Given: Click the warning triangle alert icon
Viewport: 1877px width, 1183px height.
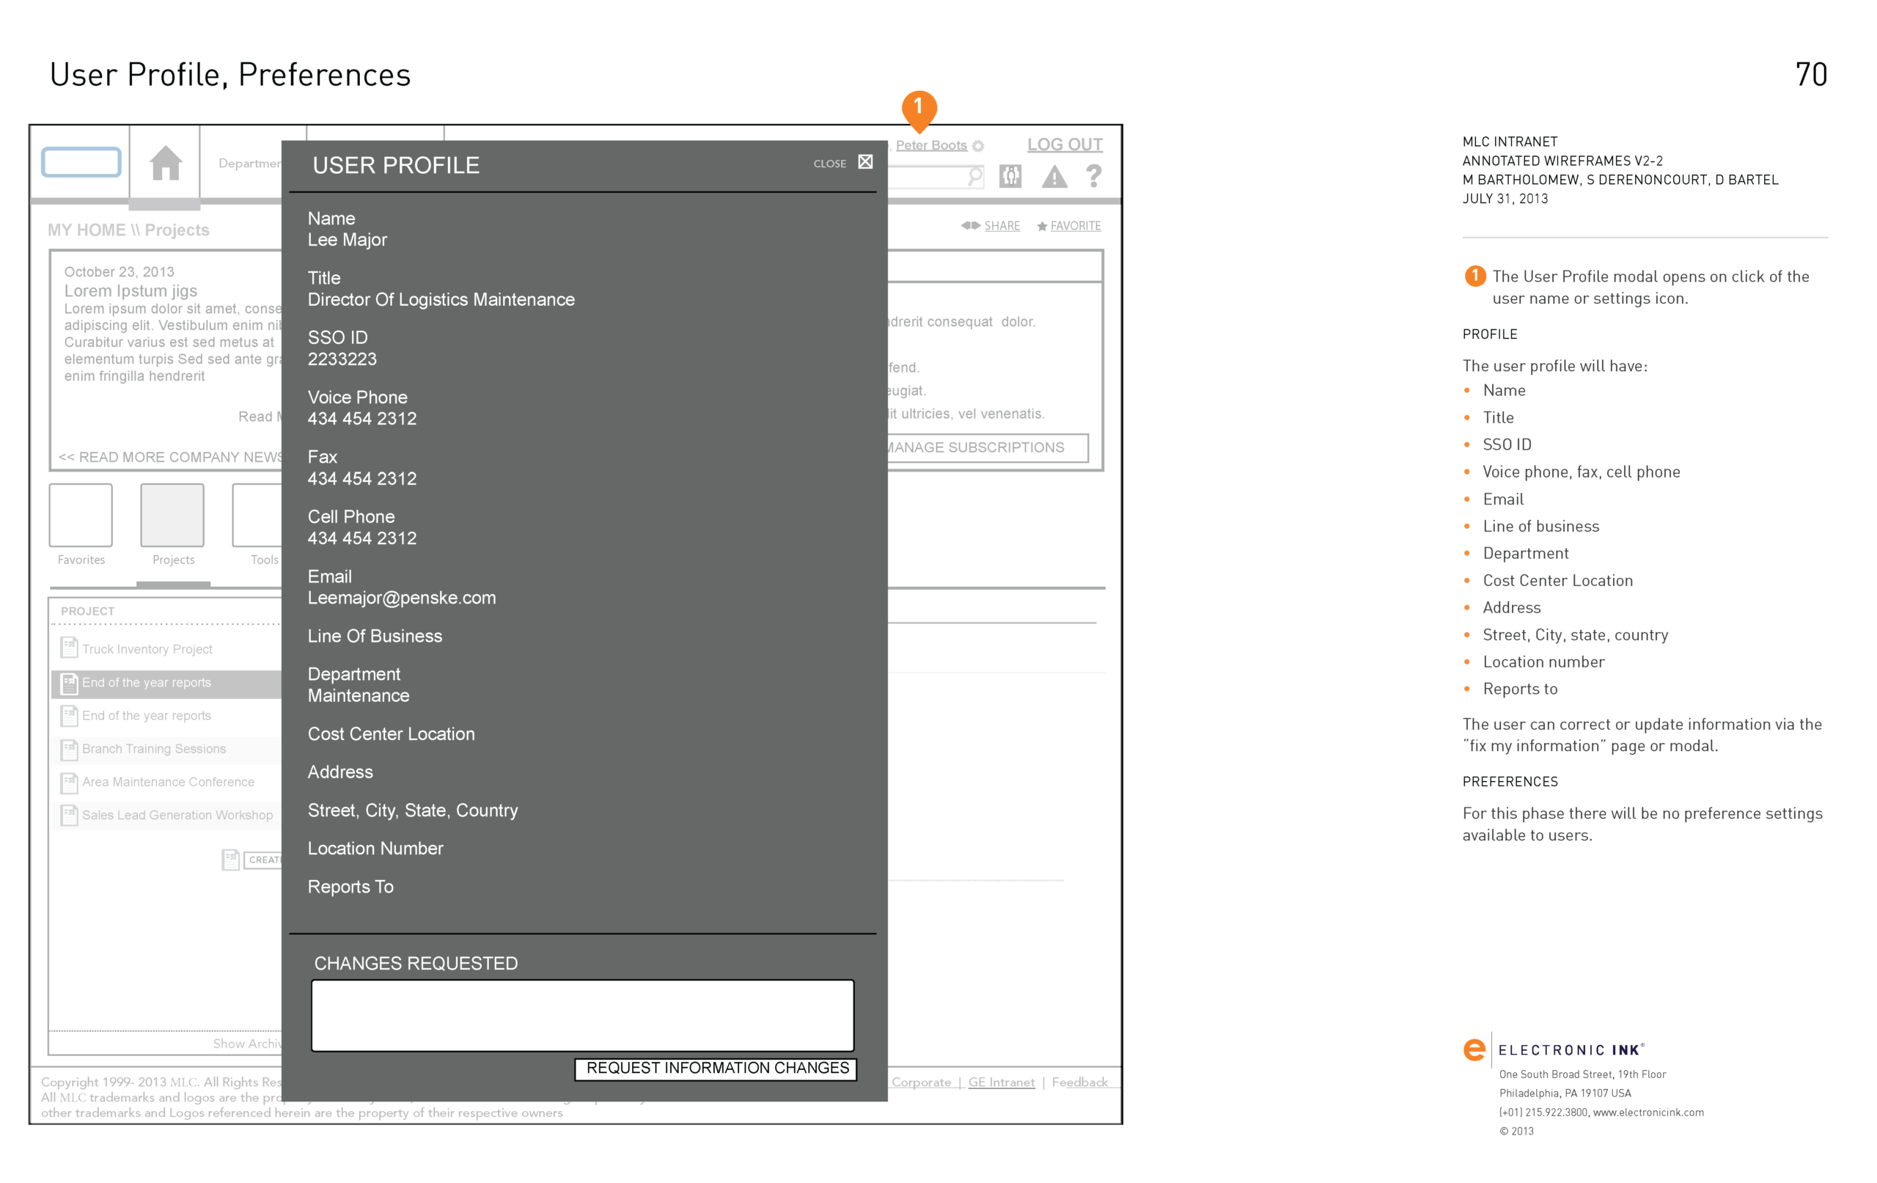Looking at the screenshot, I should click(x=1054, y=177).
